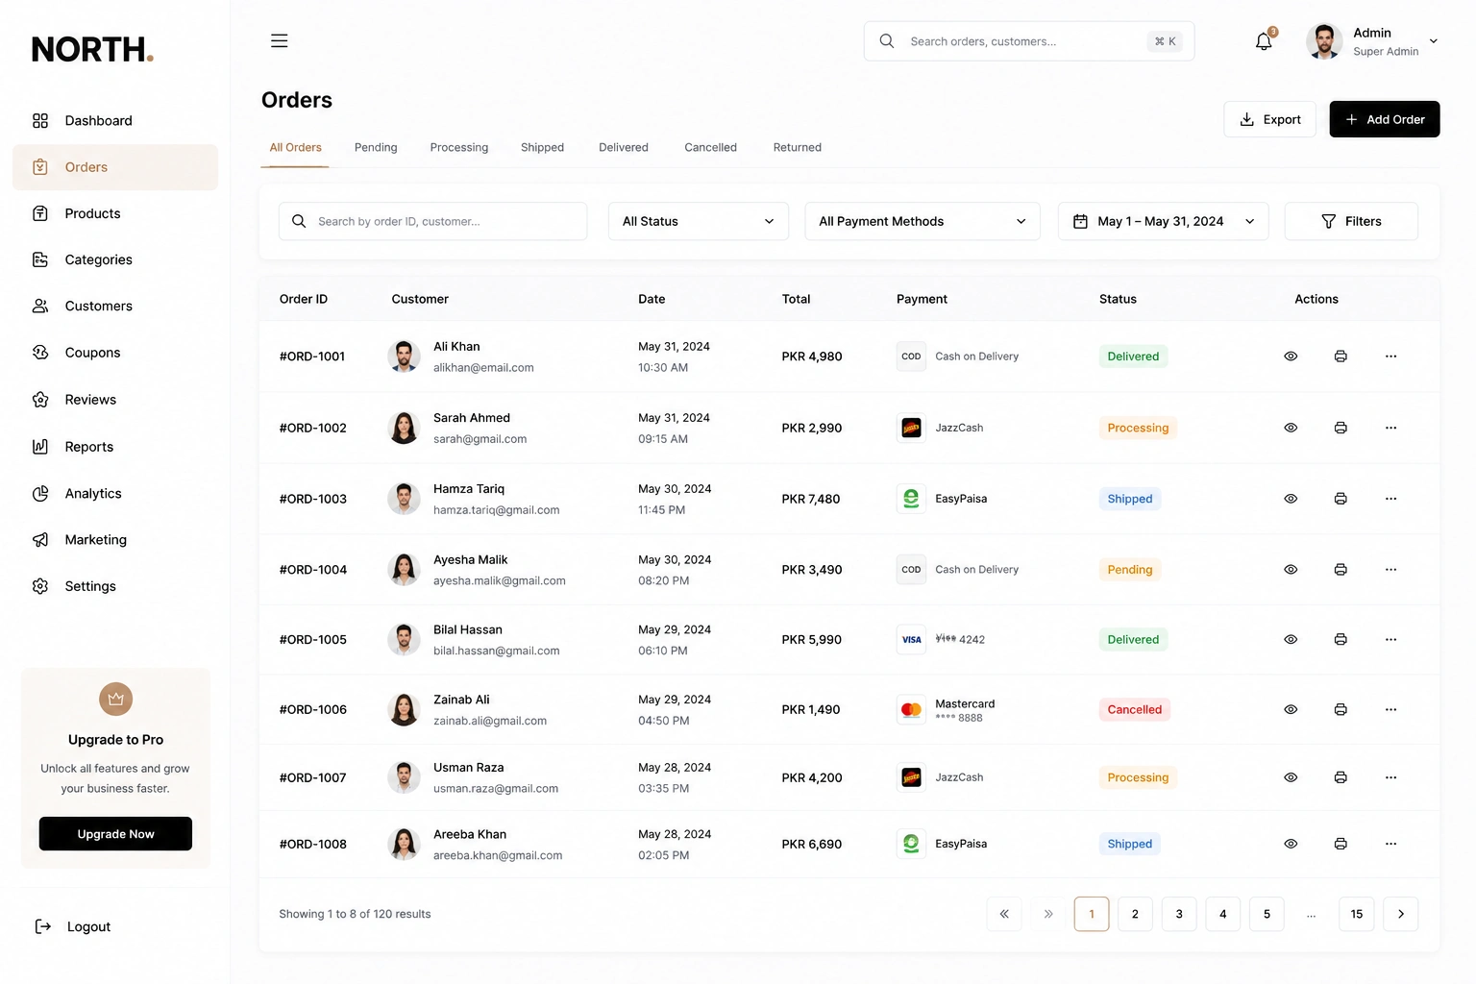Click the Logout icon

(43, 926)
